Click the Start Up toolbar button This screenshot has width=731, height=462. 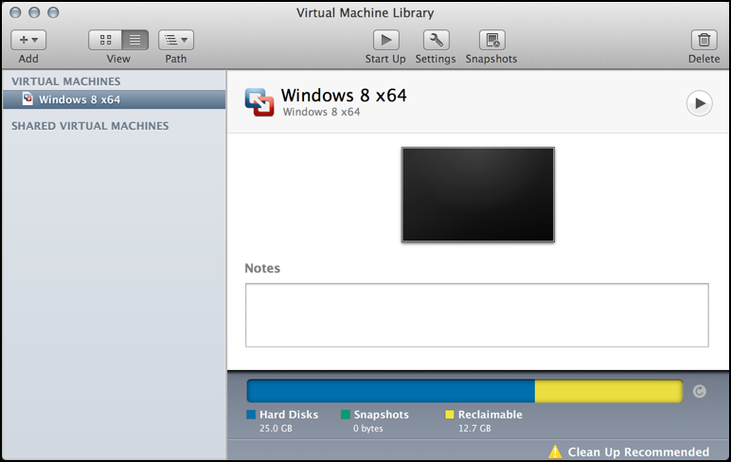(x=386, y=40)
